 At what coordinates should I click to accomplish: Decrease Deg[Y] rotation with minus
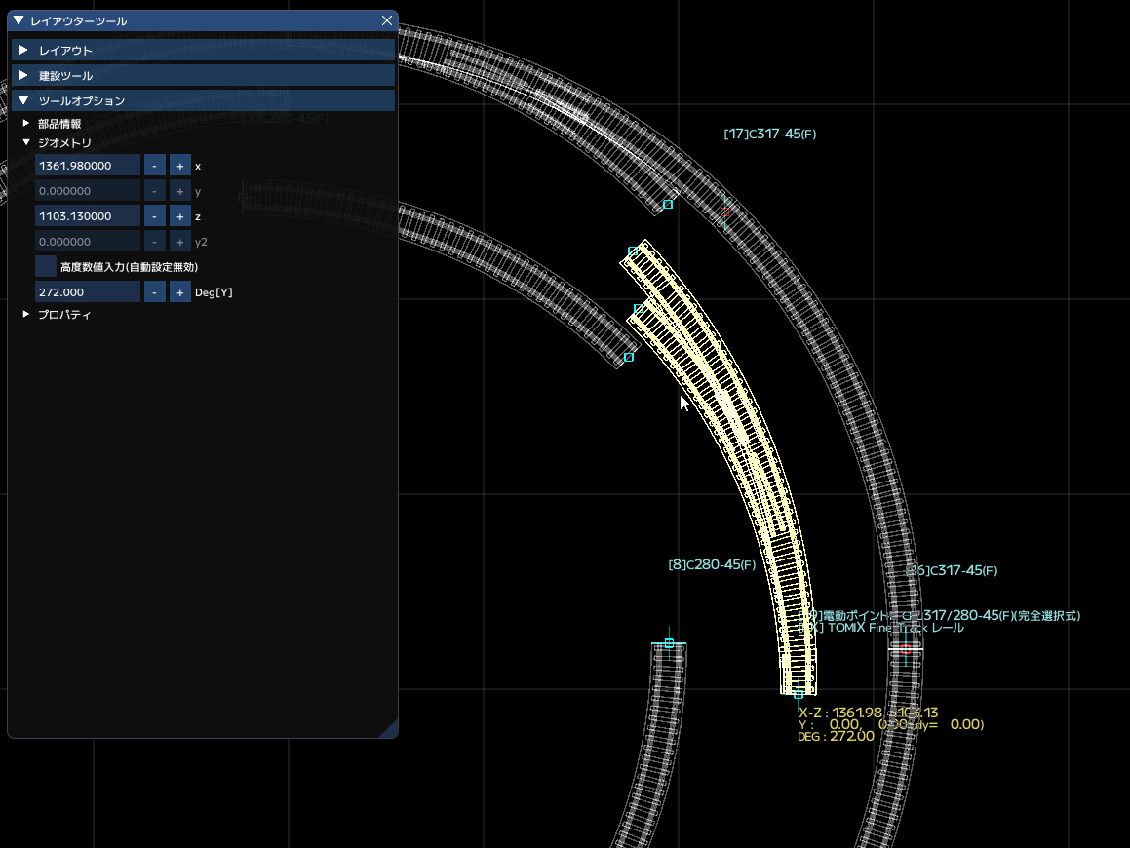pyautogui.click(x=154, y=291)
